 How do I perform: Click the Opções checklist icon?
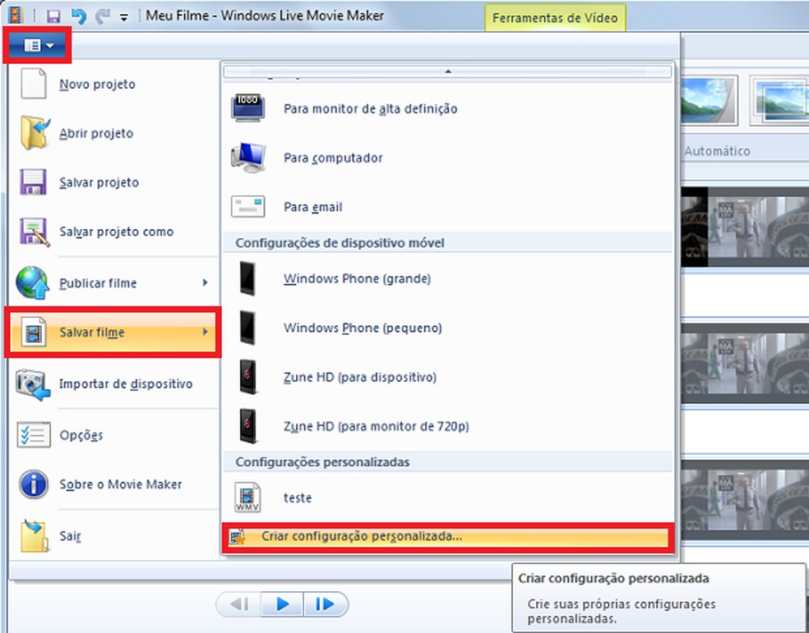[32, 434]
